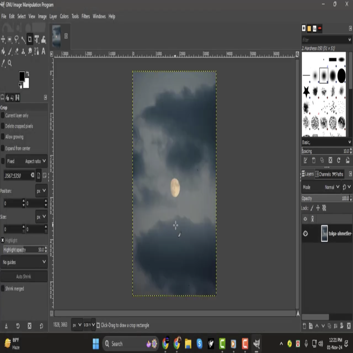Image resolution: width=353 pixels, height=353 pixels.
Task: Swap foreground and background colors
Action: coord(28,73)
